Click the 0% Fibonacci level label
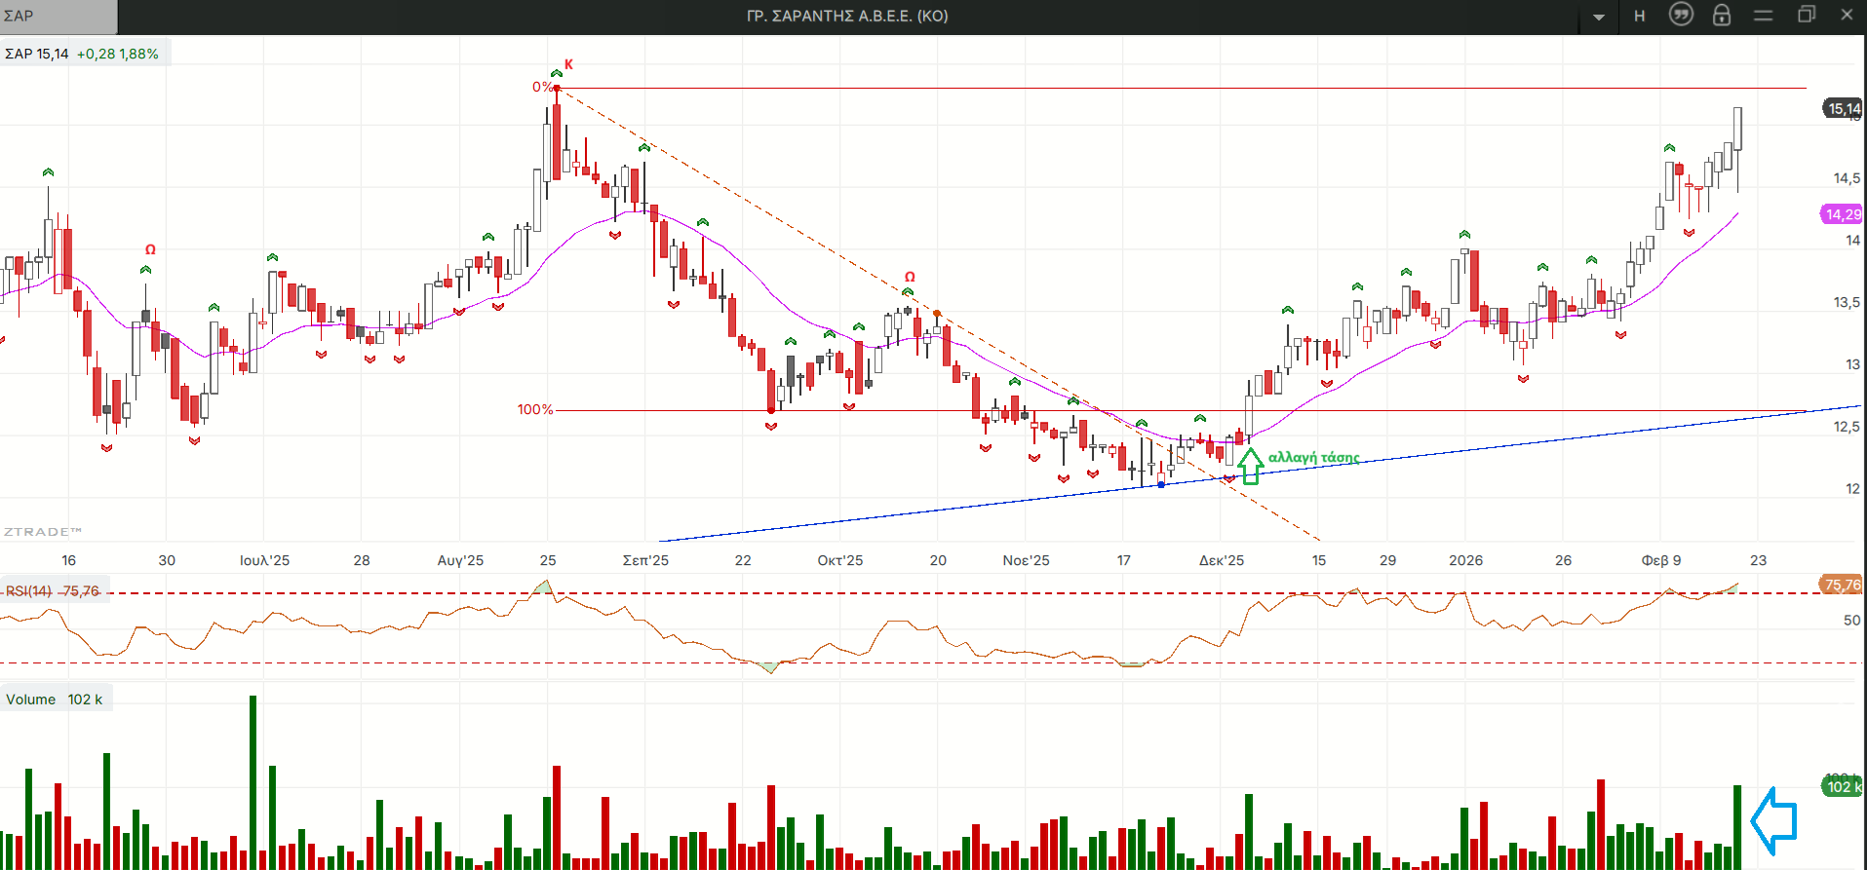This screenshot has height=870, width=1867. tap(541, 87)
